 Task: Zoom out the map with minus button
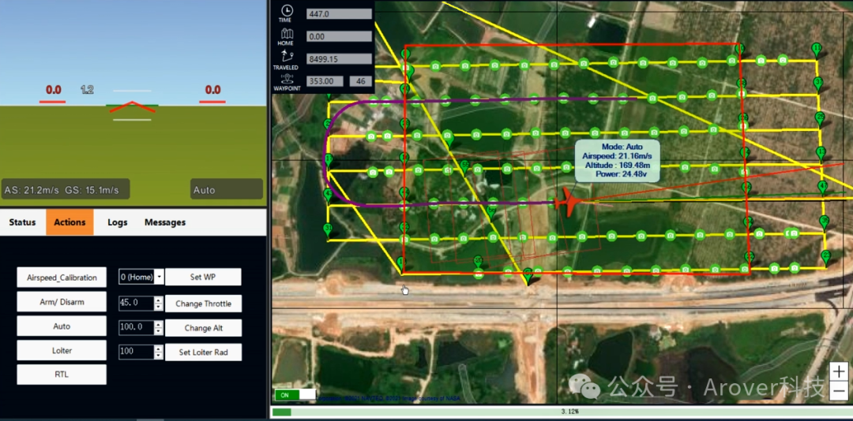[839, 390]
